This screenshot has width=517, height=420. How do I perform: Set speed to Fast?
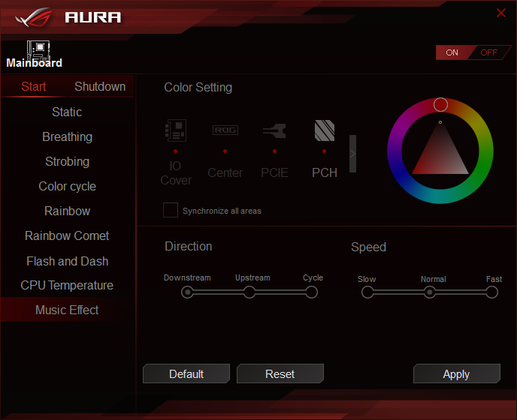tap(491, 292)
